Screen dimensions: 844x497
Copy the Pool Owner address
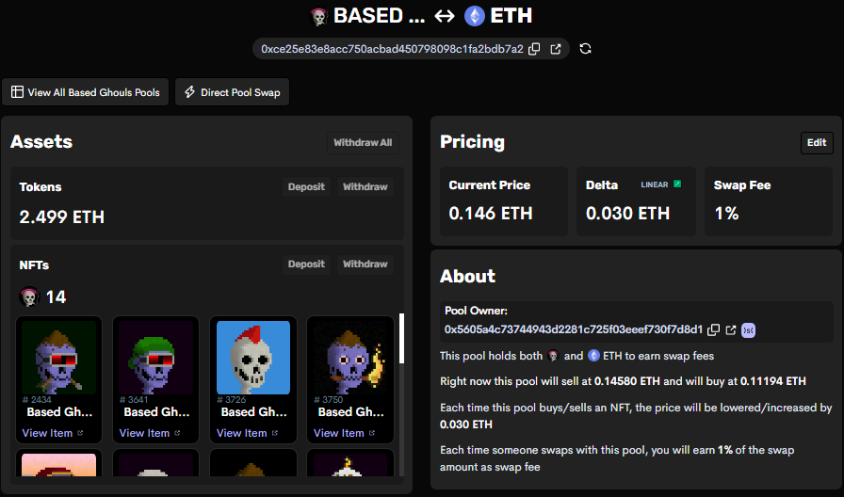pyautogui.click(x=713, y=329)
